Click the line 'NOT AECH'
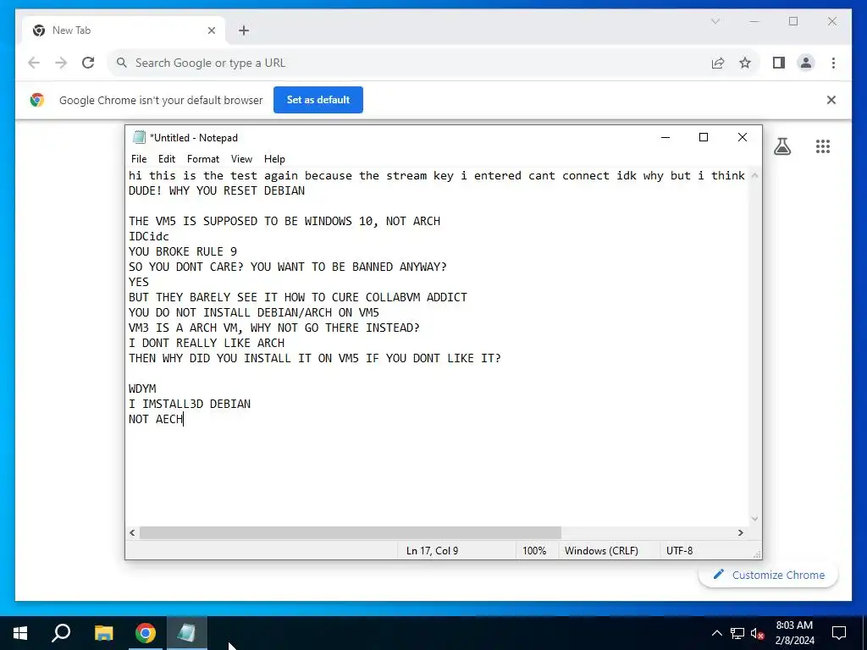This screenshot has width=867, height=650. tap(156, 419)
